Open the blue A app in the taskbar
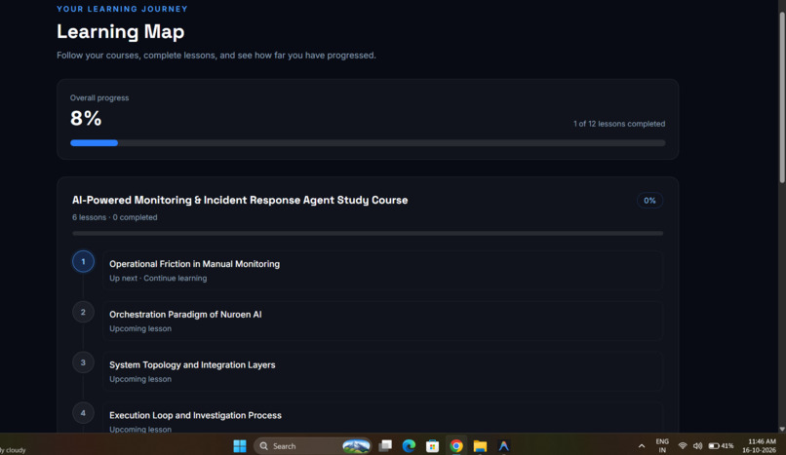Image resolution: width=786 pixels, height=455 pixels. coord(504,445)
